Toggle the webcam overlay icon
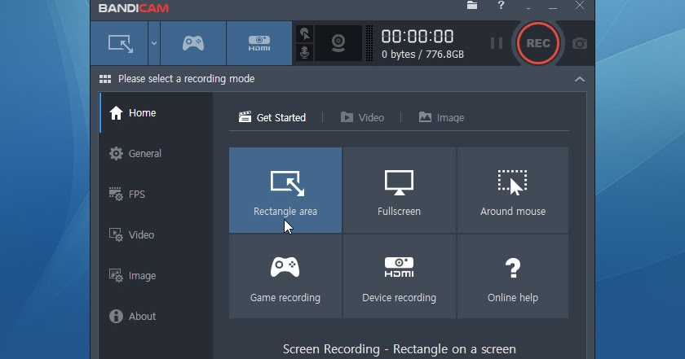Image resolution: width=685 pixels, height=359 pixels. (338, 43)
